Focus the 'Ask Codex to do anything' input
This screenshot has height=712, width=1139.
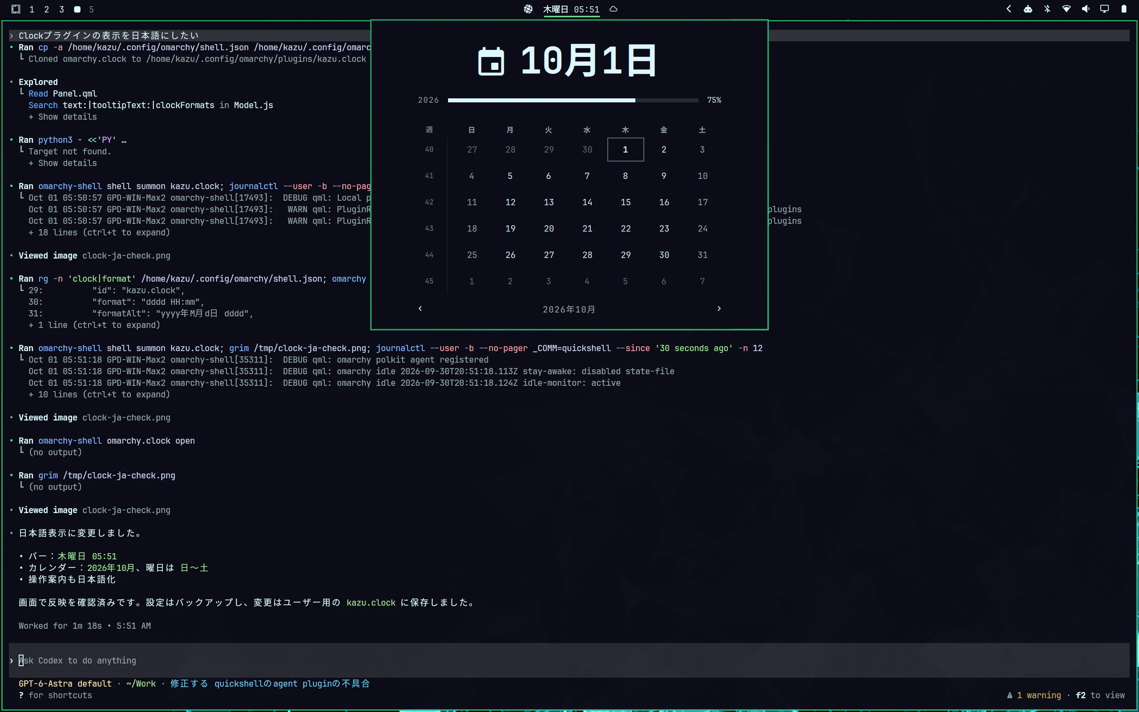point(569,660)
